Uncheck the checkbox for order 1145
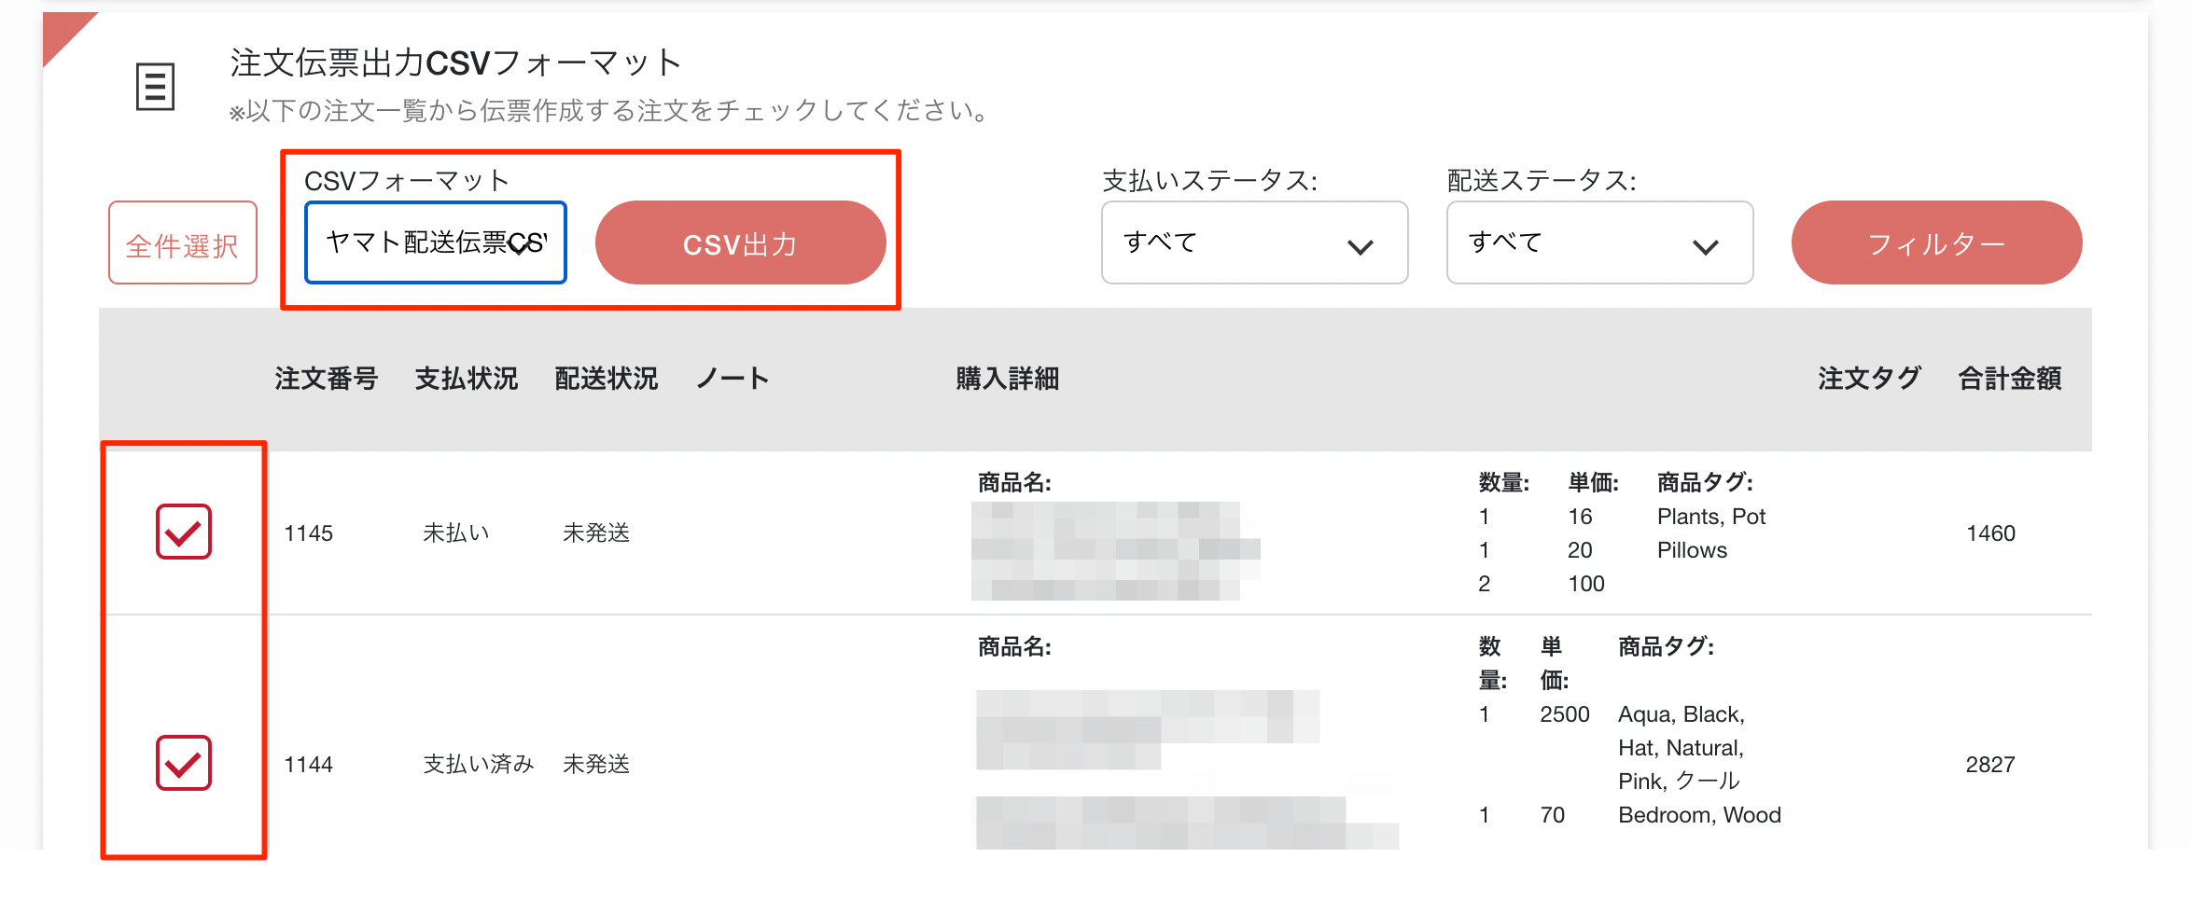2191x899 pixels. pos(184,532)
